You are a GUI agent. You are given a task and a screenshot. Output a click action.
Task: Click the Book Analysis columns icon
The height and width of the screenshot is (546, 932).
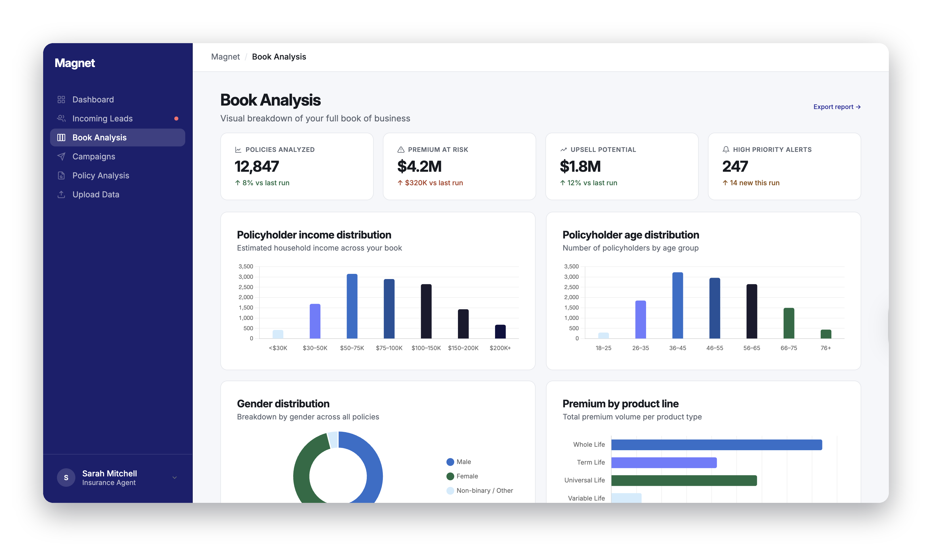click(61, 138)
